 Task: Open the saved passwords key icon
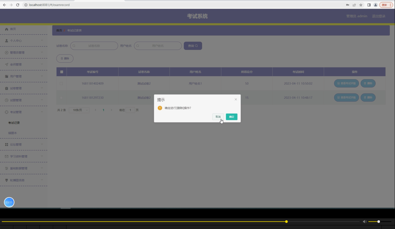(x=348, y=5)
